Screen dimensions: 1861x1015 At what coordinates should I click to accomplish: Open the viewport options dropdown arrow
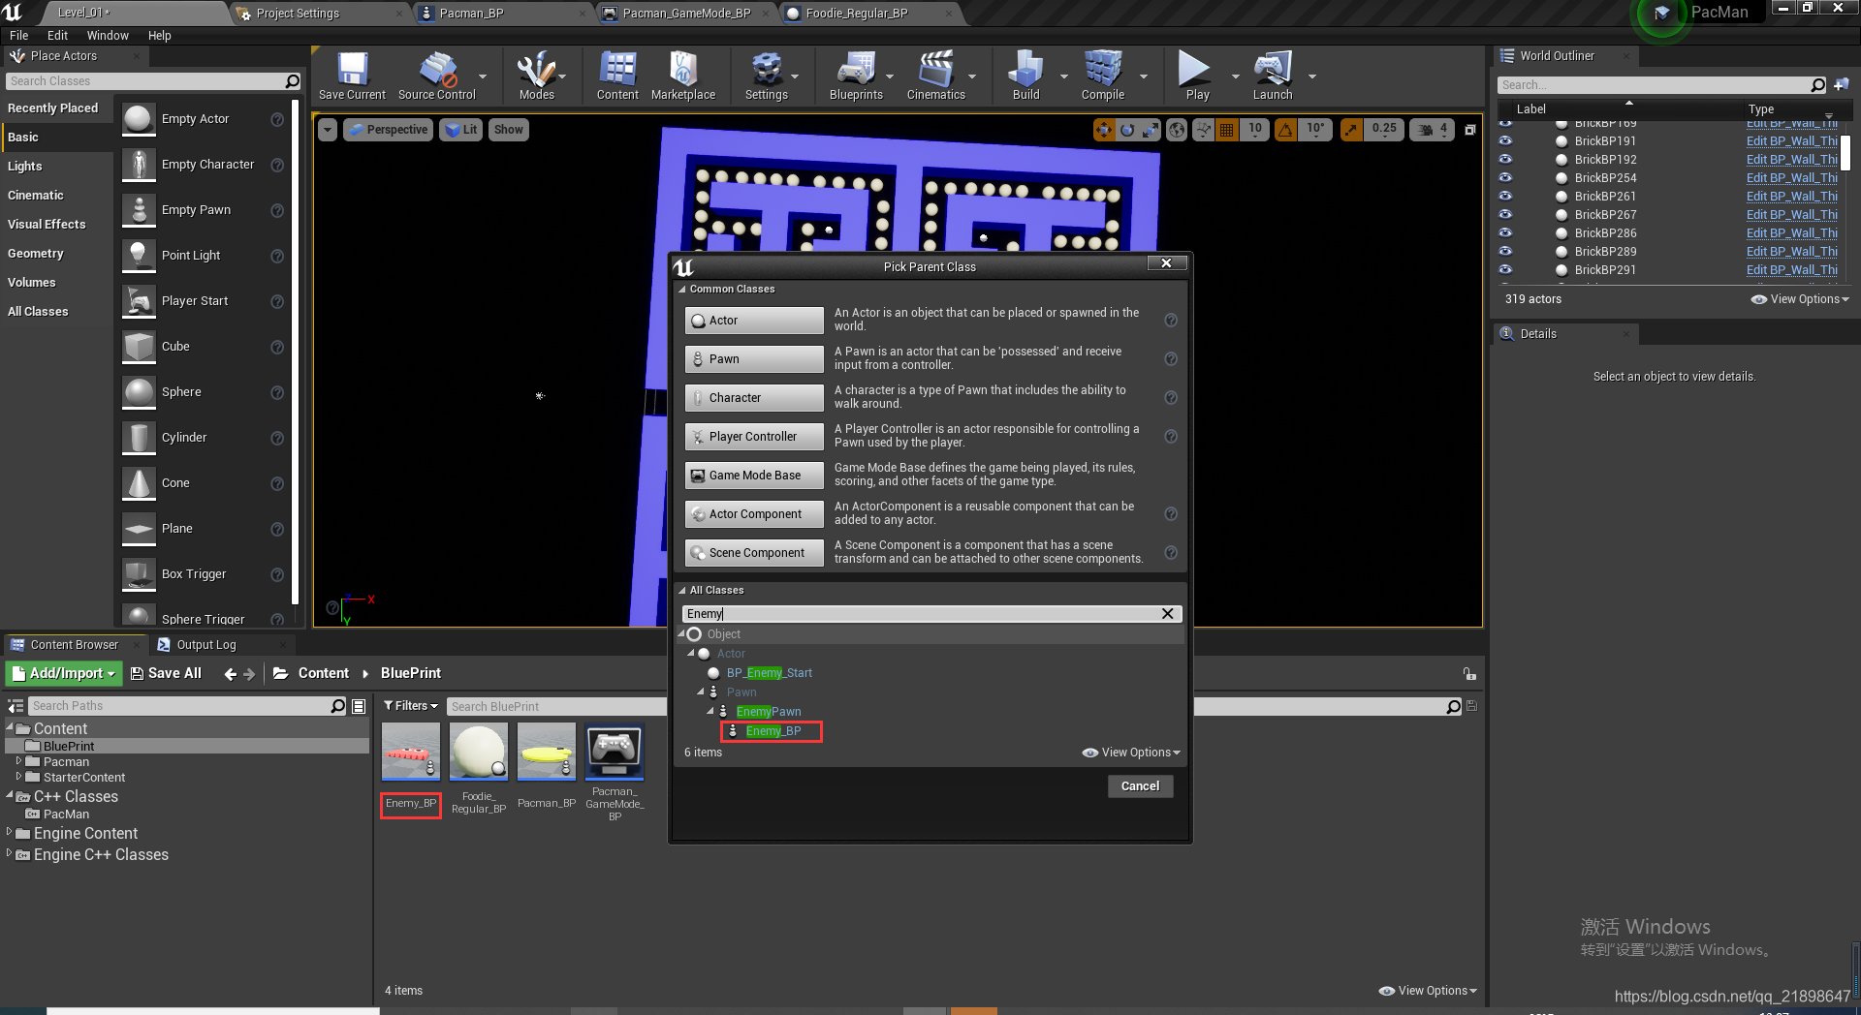(x=328, y=130)
